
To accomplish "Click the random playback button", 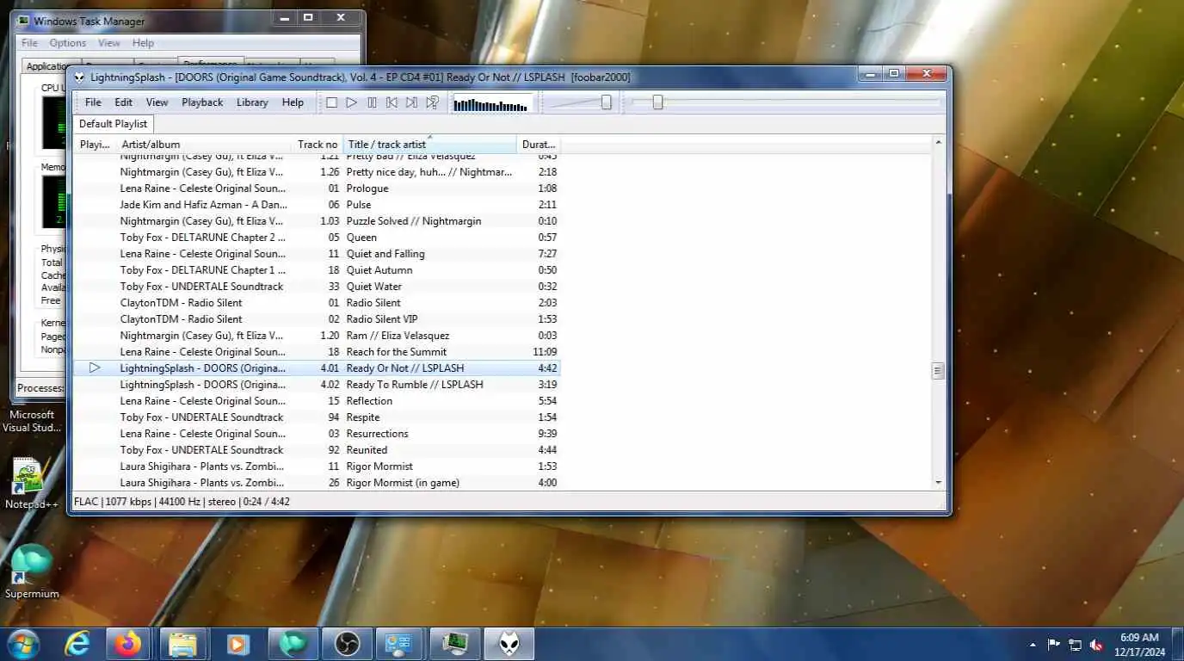I will [x=432, y=102].
